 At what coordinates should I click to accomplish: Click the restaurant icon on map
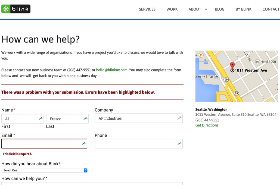coord(201,55)
